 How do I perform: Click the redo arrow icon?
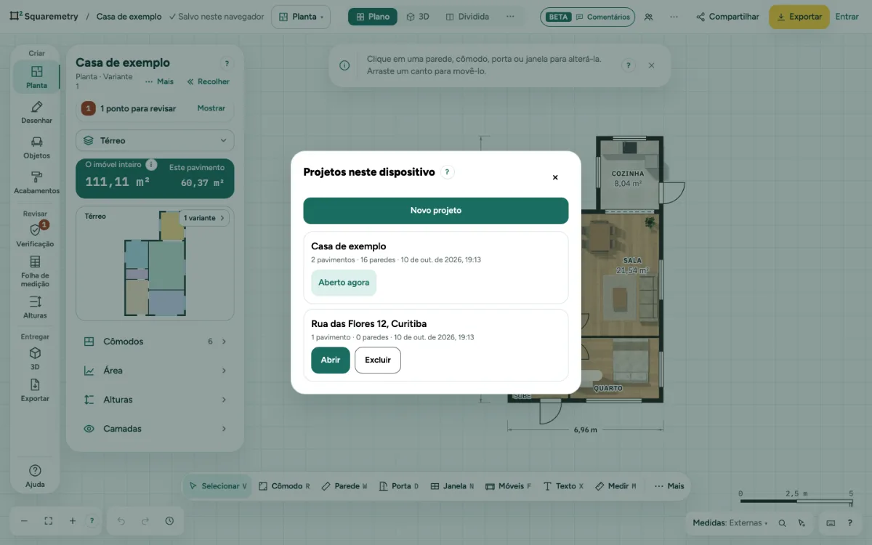145,521
